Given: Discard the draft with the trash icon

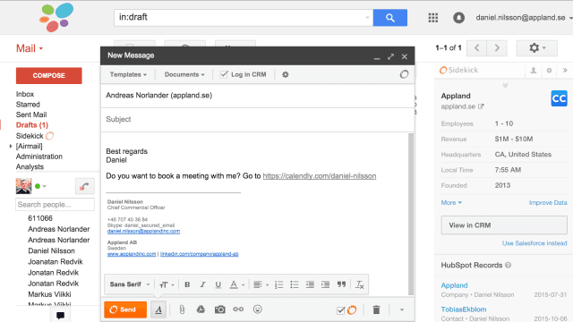Looking at the screenshot, I should (x=376, y=310).
